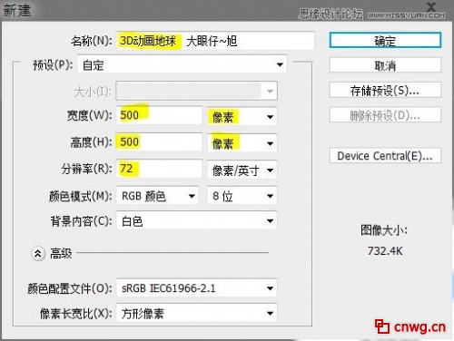Collapse the 高级 advanced section arrow
Image resolution: width=454 pixels, height=341 pixels.
point(38,254)
